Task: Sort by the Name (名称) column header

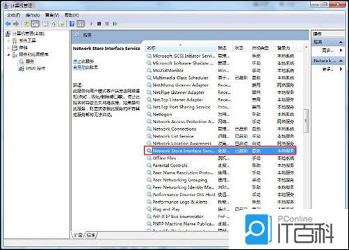Action: [x=181, y=48]
